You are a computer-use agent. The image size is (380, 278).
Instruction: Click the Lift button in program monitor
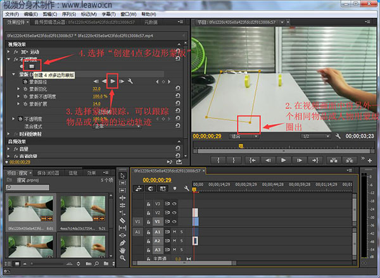coord(334,160)
